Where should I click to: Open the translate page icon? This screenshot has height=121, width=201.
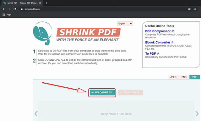(x=189, y=9)
